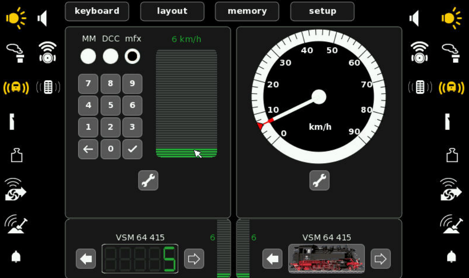Image resolution: width=469 pixels, height=278 pixels.
Task: Toggle the headlight icon in the left function column
Action: 16,18
